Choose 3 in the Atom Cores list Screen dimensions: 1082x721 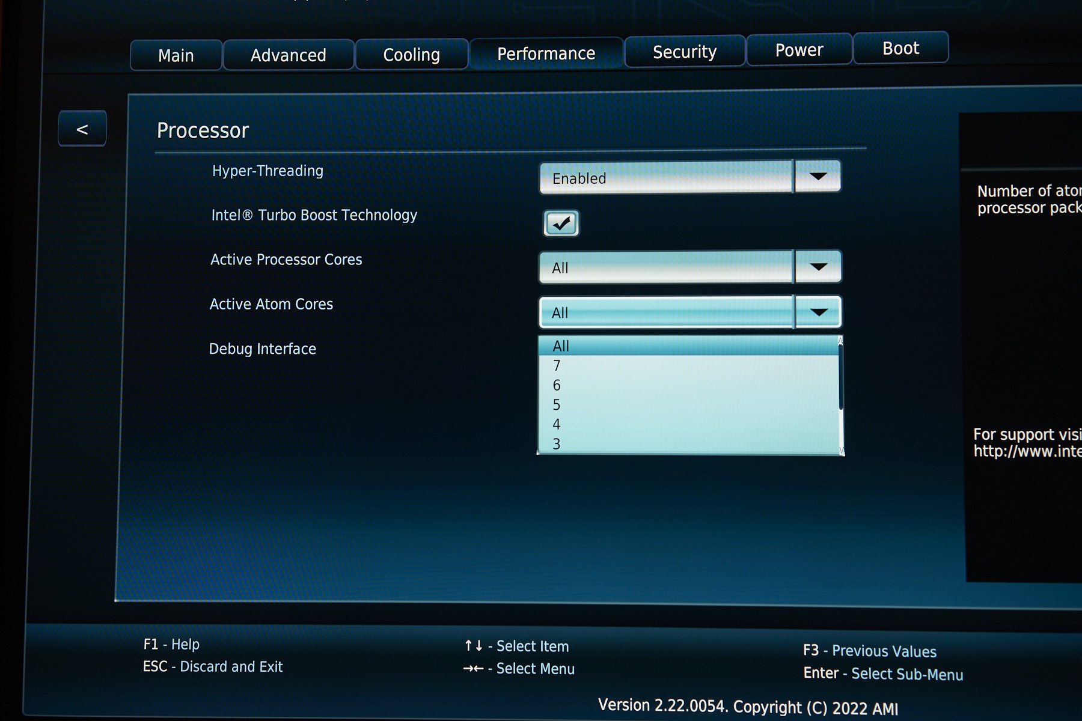688,443
